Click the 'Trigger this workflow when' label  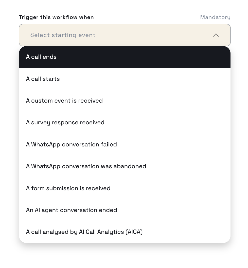click(x=56, y=17)
